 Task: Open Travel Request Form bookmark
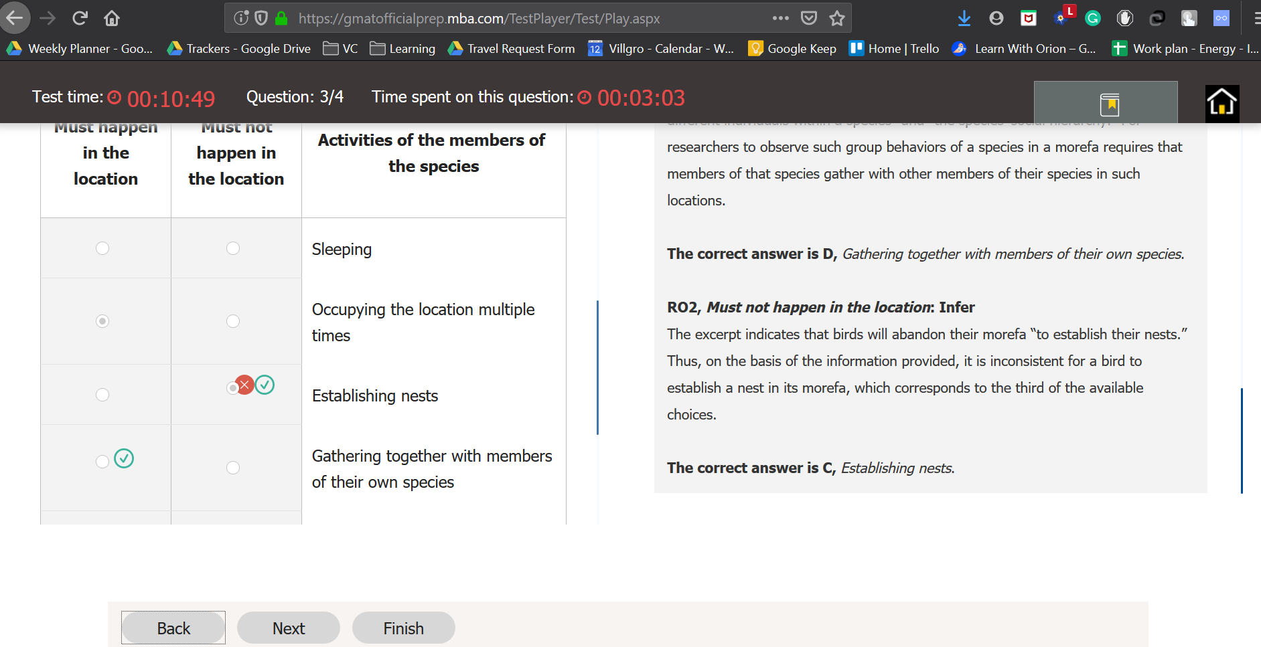512,48
